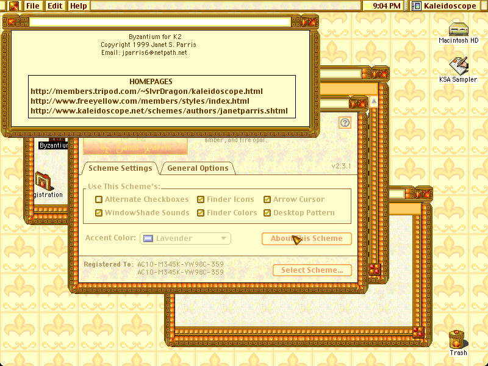Click the Use This Scheme's: group label
Viewport: 488px width, 366px height.
coord(124,187)
